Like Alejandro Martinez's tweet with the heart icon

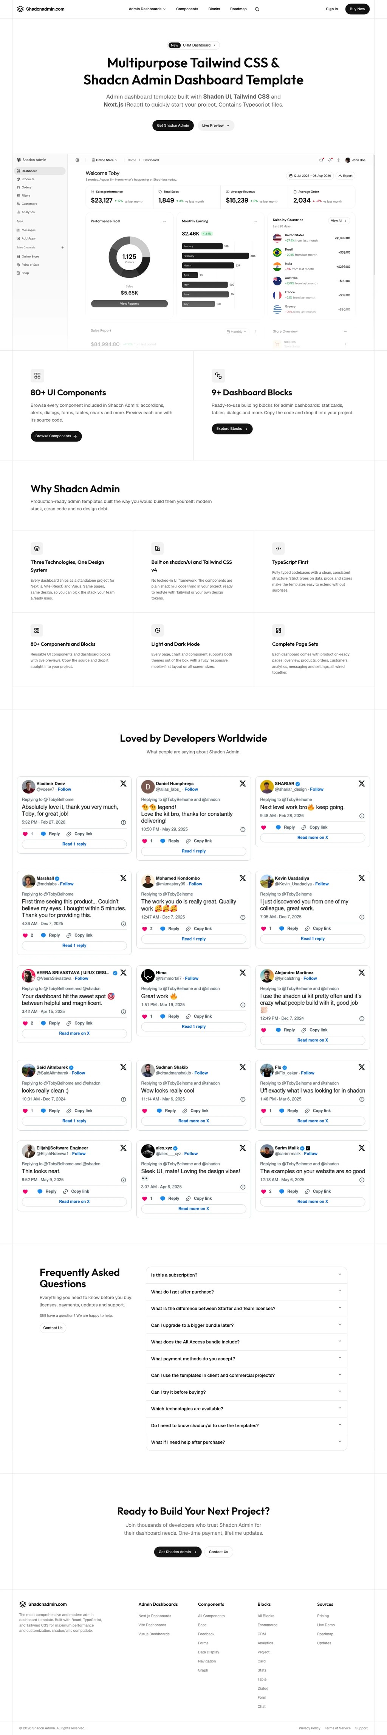pos(263,1029)
